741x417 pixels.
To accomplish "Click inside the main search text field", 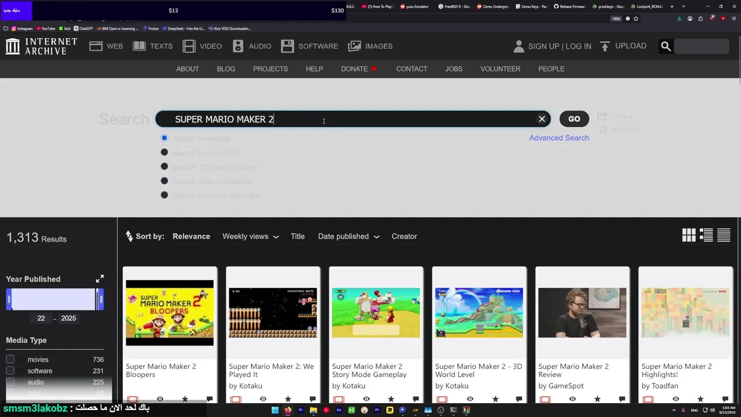I will click(353, 119).
